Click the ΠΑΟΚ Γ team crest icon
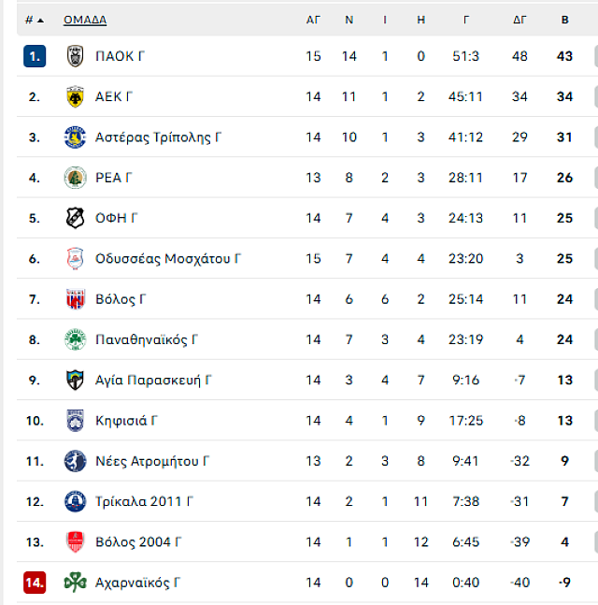 tap(75, 56)
